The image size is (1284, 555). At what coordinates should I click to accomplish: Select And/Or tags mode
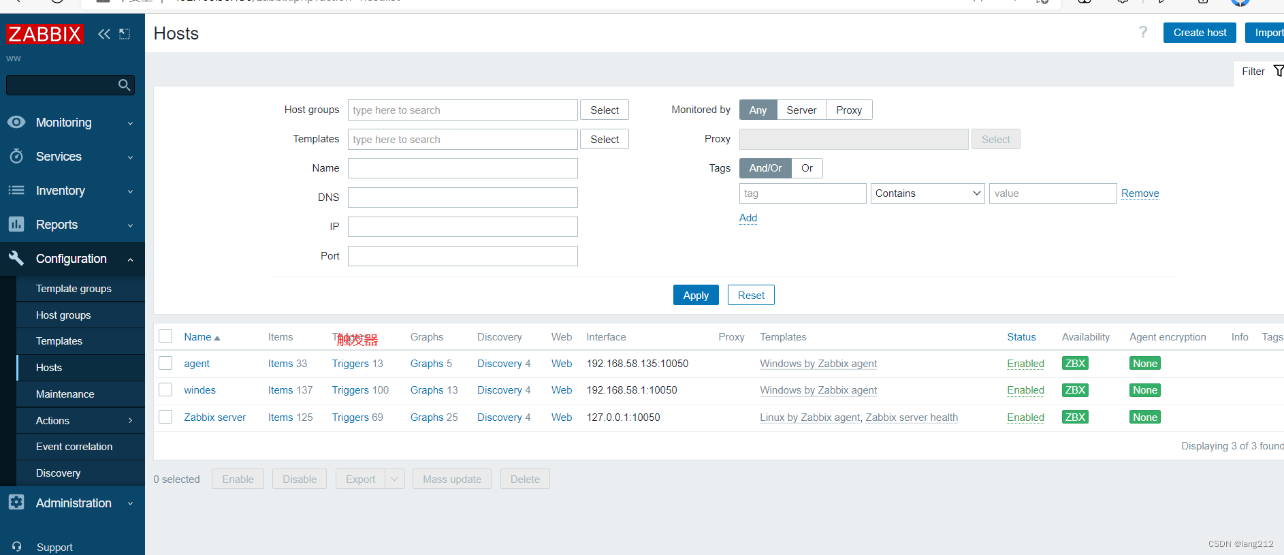point(765,168)
